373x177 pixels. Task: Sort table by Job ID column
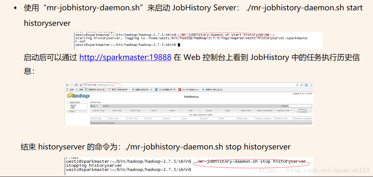155,110
